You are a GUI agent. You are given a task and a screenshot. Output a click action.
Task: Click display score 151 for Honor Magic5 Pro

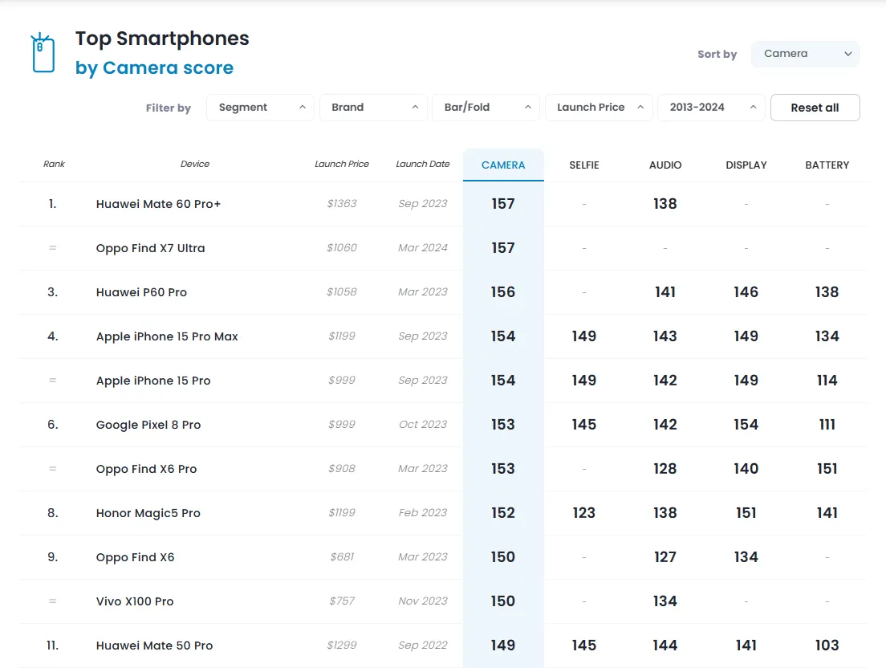(746, 513)
